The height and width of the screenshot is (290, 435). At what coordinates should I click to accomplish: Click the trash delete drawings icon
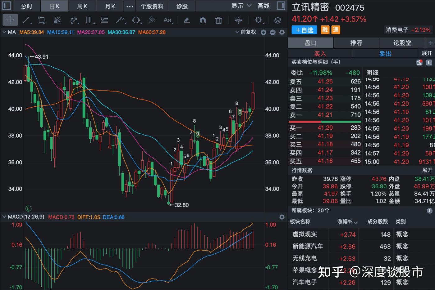218,20
